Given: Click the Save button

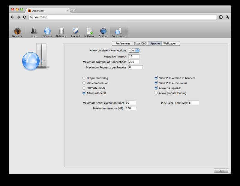Looking at the screenshot, I should [221, 171].
